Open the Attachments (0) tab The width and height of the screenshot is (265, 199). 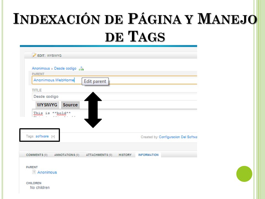point(99,155)
